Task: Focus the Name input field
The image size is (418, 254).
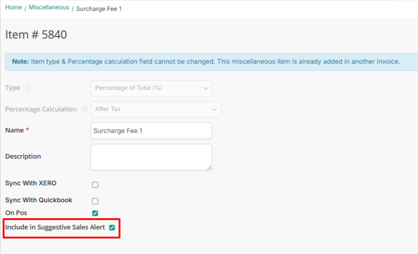Action: (151, 131)
